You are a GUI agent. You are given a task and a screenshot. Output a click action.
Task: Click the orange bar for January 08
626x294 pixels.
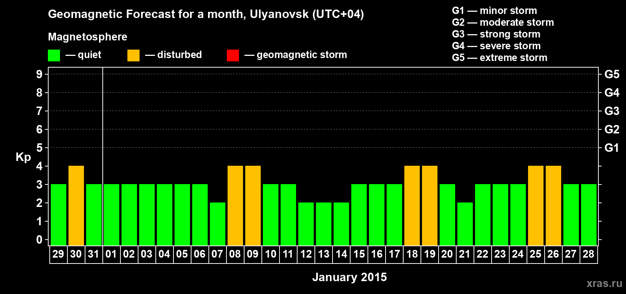[235, 205]
